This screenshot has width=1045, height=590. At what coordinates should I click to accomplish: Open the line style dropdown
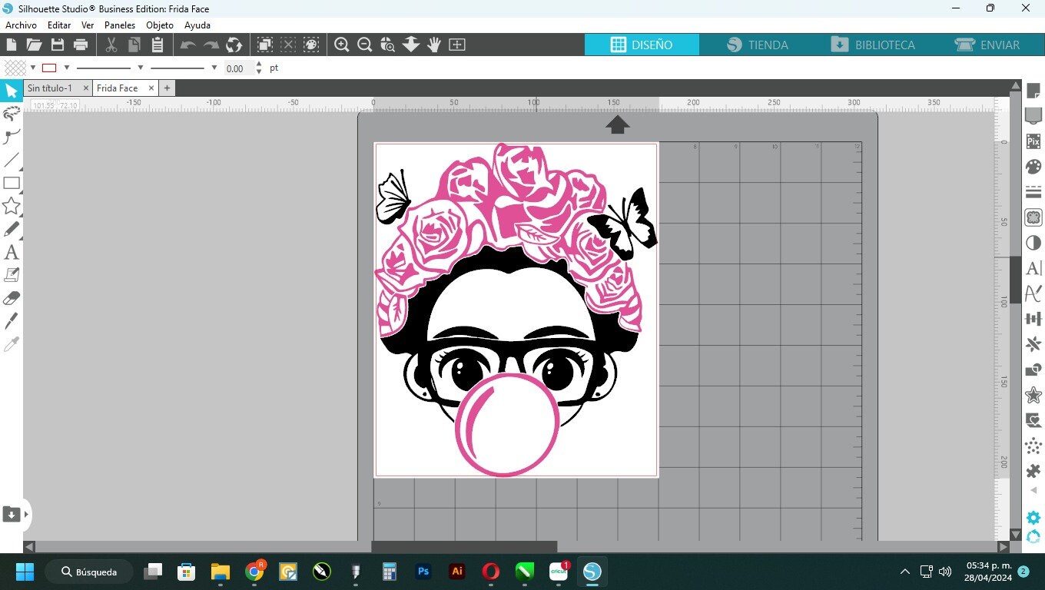[x=139, y=68]
